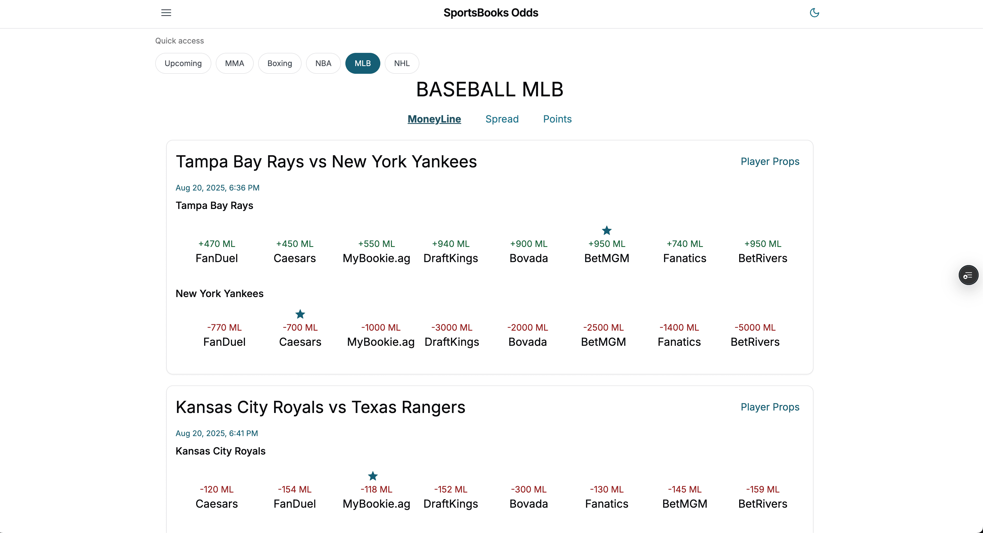
Task: Select the MoneyLine view
Action: (x=434, y=119)
